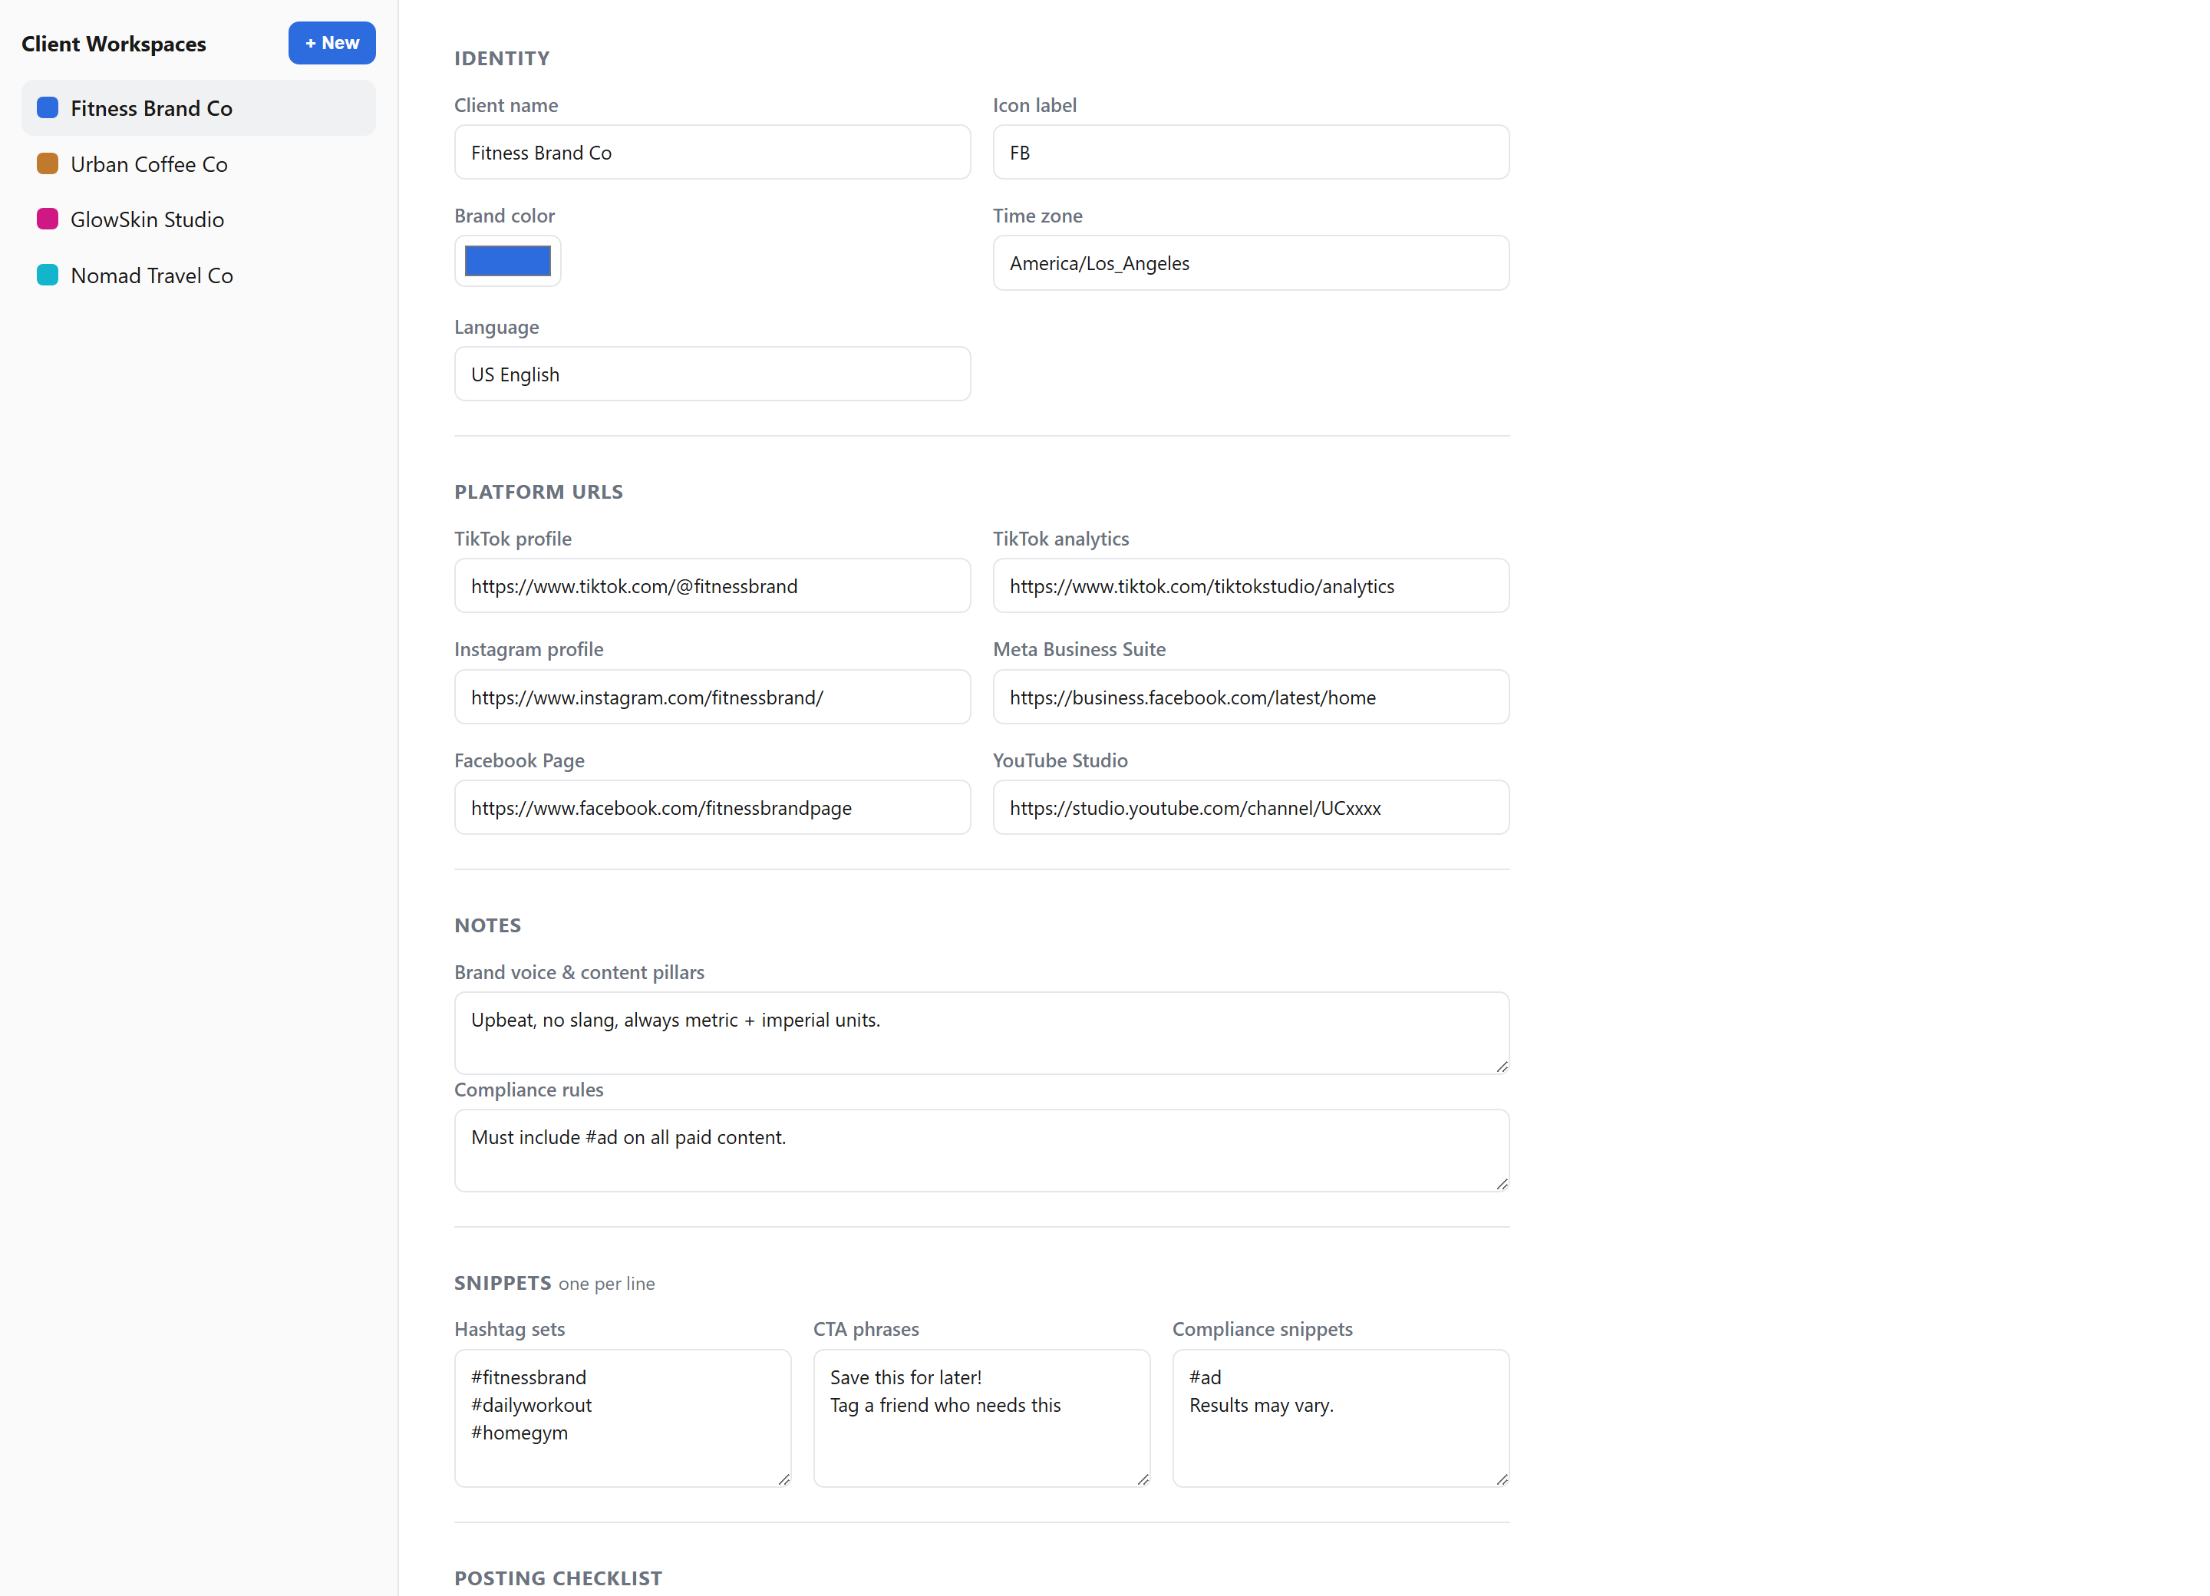Click the "Results may vary." snippet line
The image size is (2210, 1596).
pyautogui.click(x=1261, y=1405)
